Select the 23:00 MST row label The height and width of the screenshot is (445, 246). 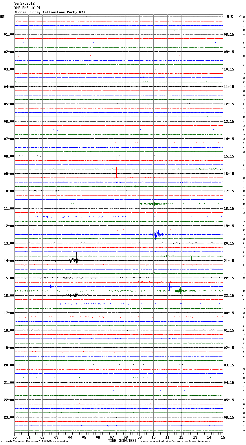click(9, 417)
